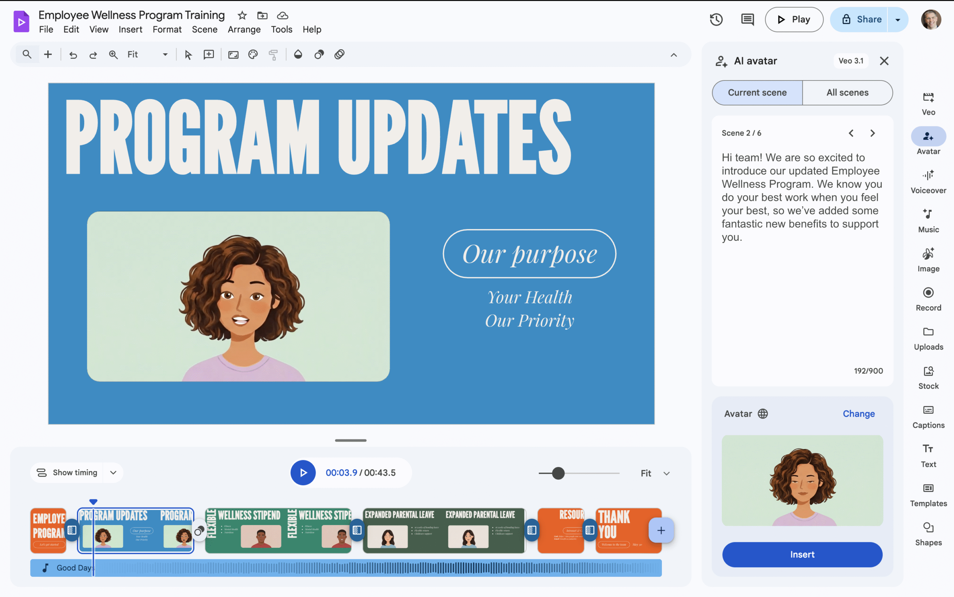Viewport: 954px width, 597px height.
Task: Click the Change avatar link
Action: (x=859, y=413)
